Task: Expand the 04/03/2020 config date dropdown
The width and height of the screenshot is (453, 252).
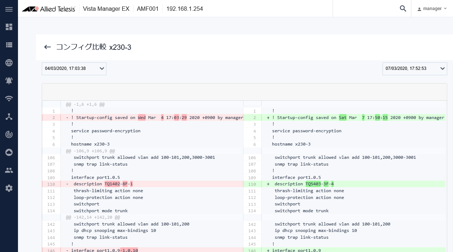Action: 74,68
